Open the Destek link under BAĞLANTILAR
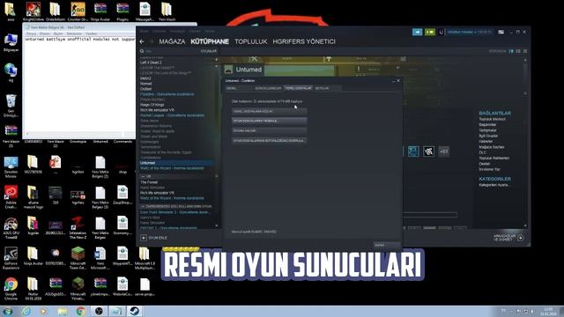 (484, 164)
